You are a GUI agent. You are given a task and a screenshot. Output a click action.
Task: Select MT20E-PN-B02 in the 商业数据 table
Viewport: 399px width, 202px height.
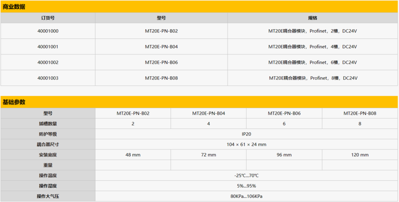tap(161, 31)
